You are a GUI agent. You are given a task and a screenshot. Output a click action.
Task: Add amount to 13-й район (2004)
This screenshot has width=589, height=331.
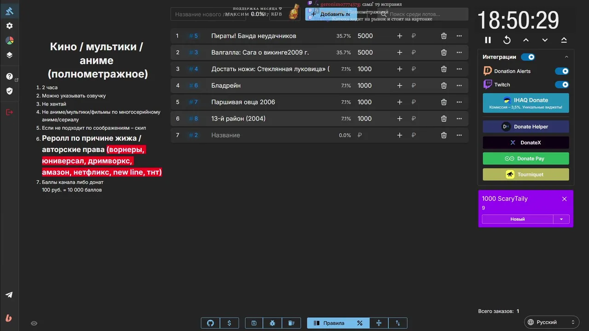[399, 119]
